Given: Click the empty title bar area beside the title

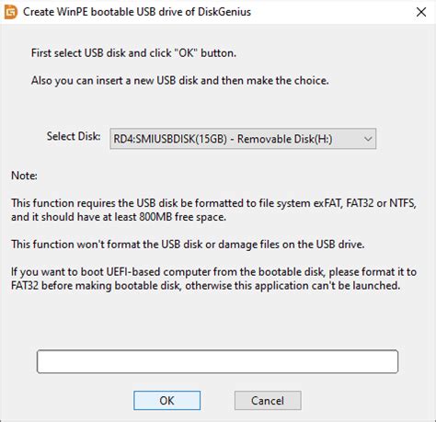Looking at the screenshot, I should coord(331,12).
